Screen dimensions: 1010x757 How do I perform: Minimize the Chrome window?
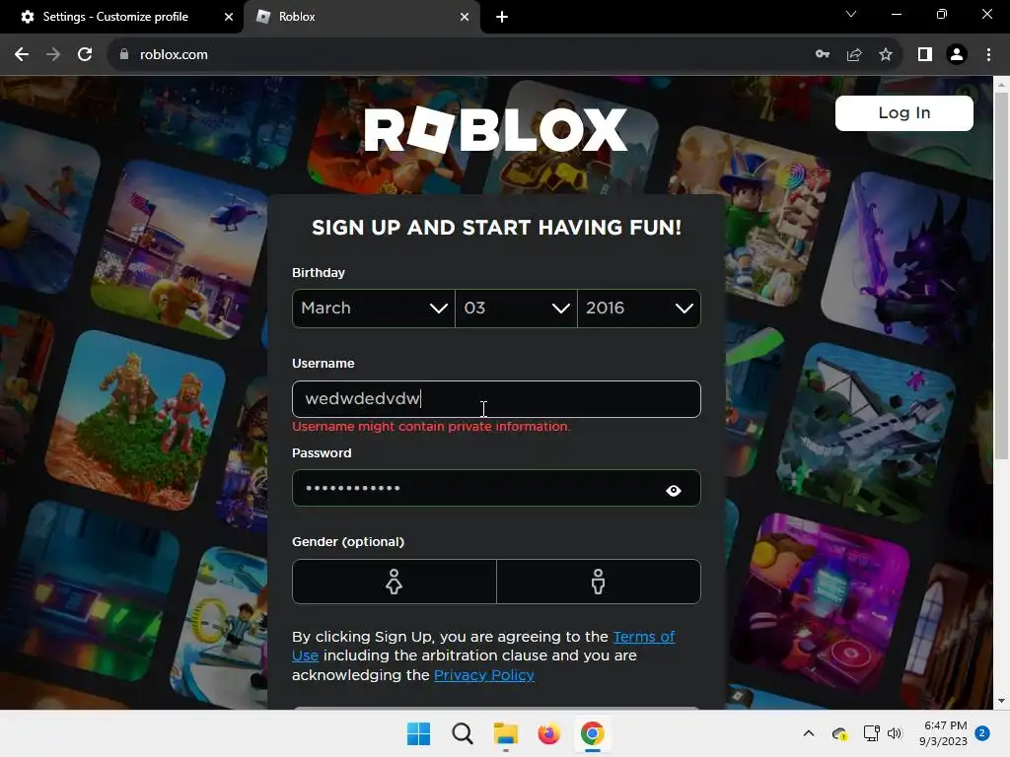[896, 14]
